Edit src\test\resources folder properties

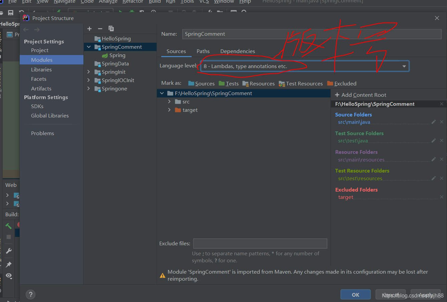[434, 179]
